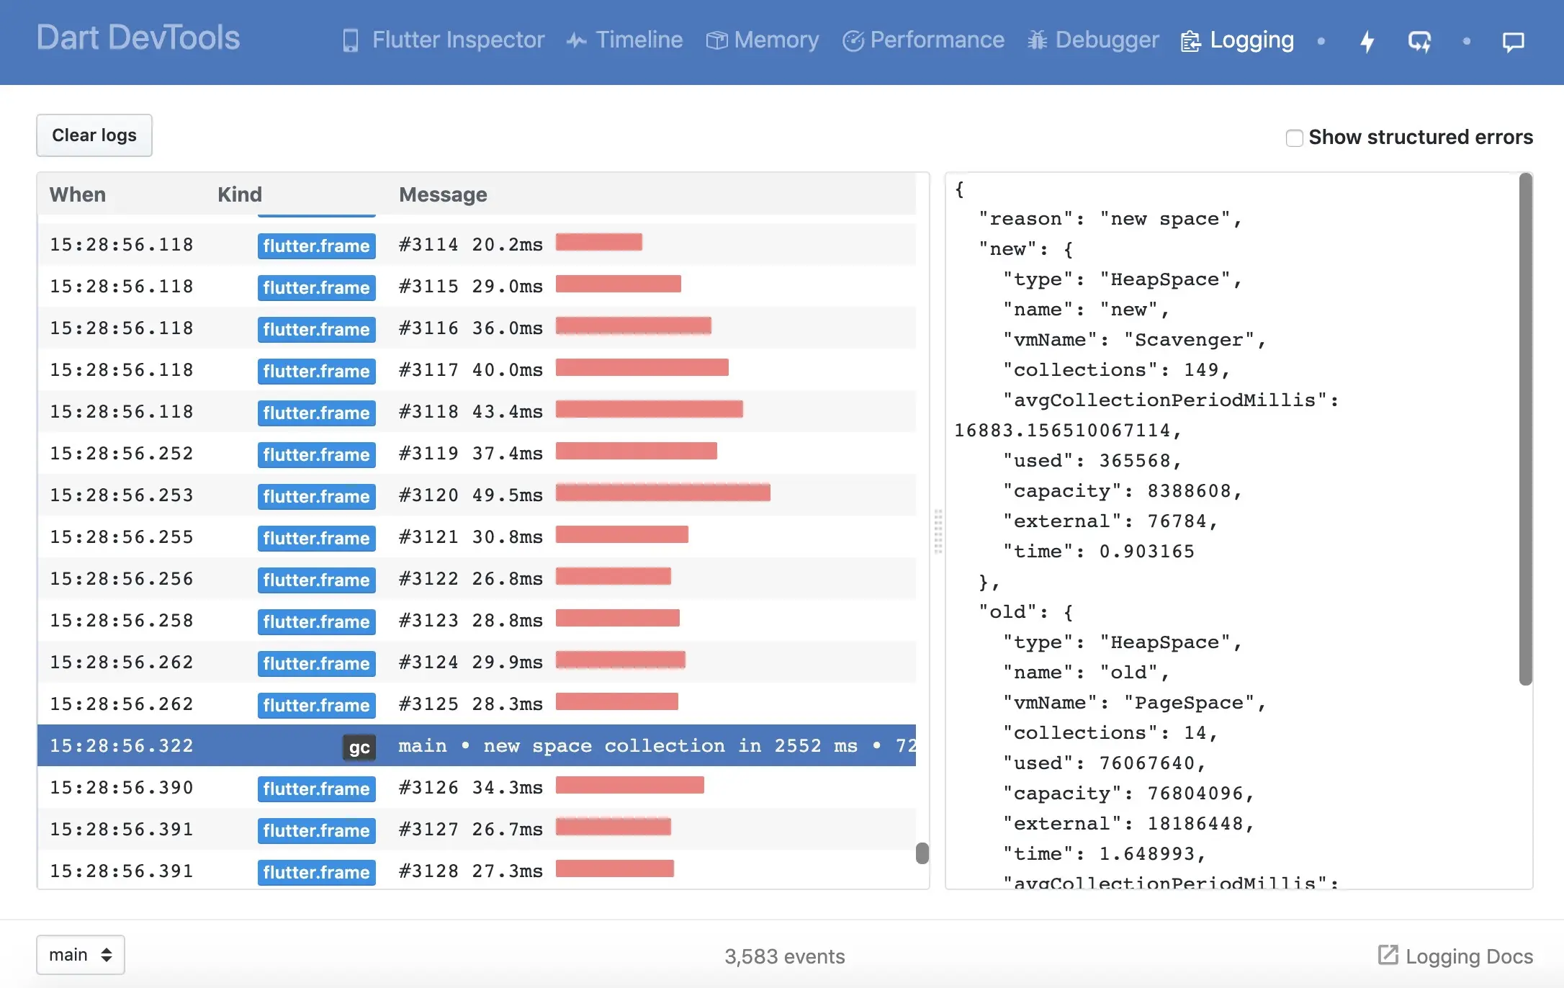Open the Performance tab
Viewport: 1564px width, 988px height.
click(x=923, y=40)
